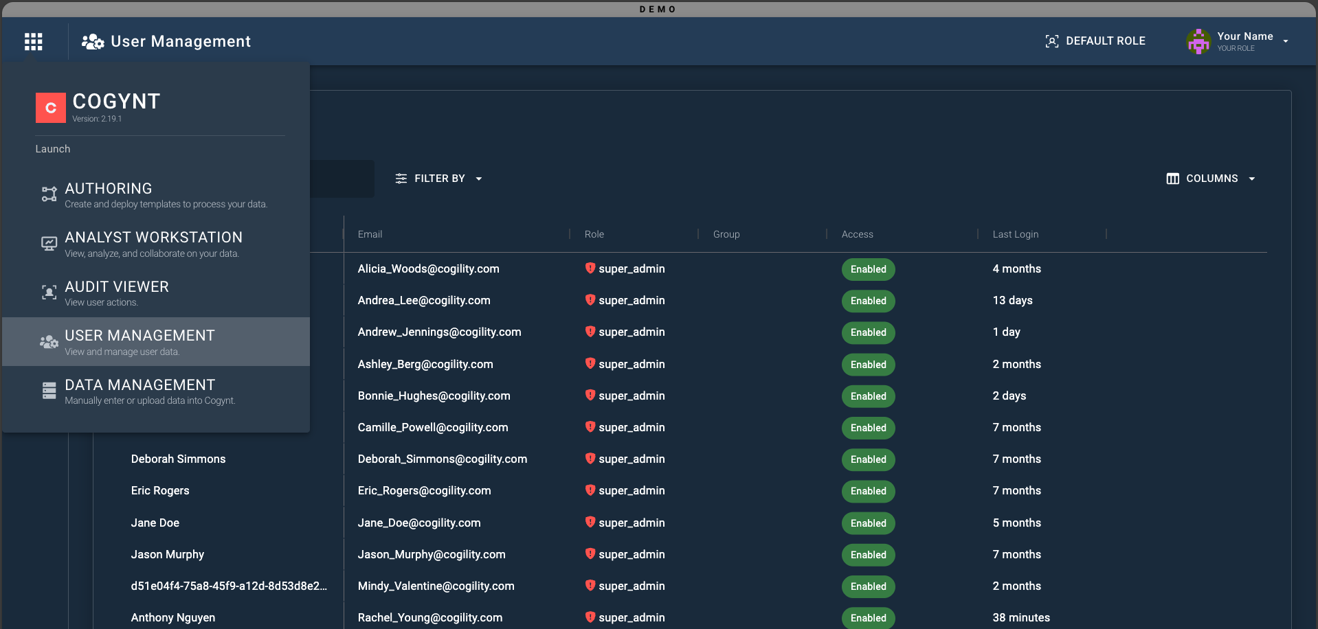Click your profile avatar icon
Screen dimensions: 1318x629
point(1198,41)
